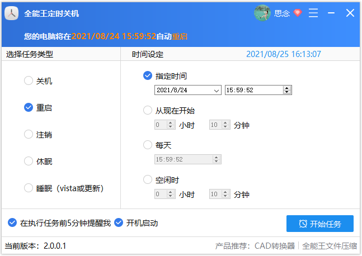Minimize the window with the dash icon
The image size is (362, 256).
point(331,13)
